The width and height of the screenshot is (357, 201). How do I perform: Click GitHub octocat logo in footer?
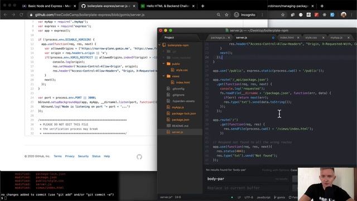(139, 157)
